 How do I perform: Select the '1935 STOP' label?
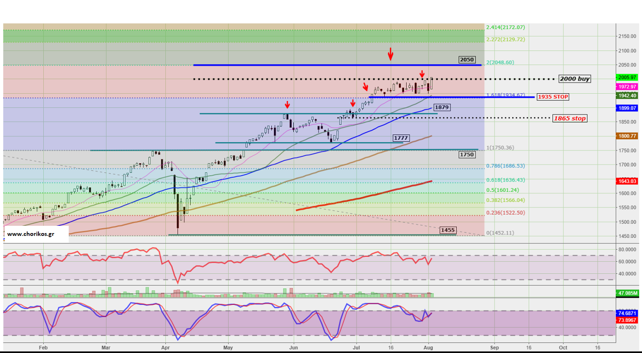(553, 97)
